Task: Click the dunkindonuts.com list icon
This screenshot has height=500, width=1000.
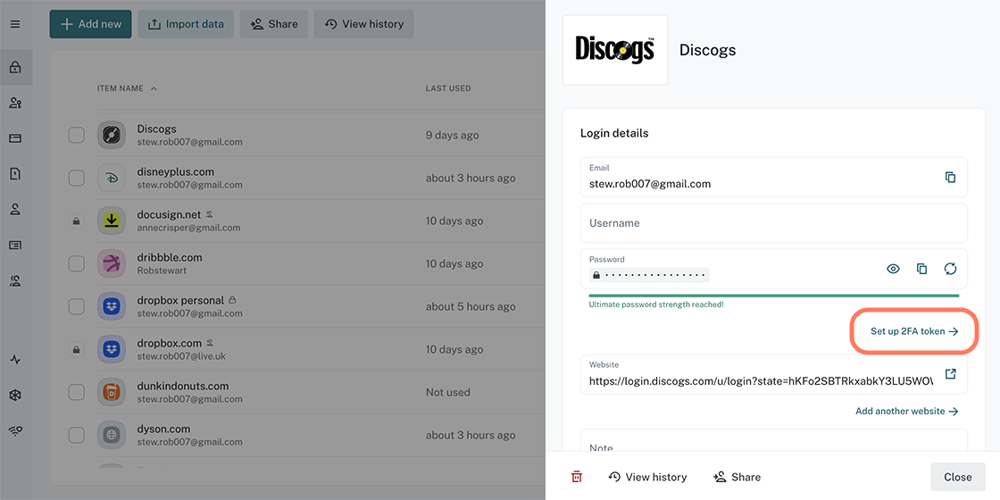Action: pos(112,392)
